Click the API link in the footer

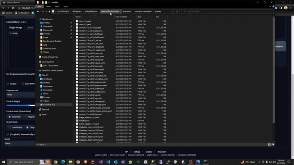pos(127,152)
